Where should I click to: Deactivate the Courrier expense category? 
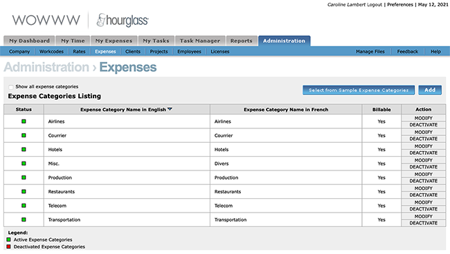pos(423,139)
